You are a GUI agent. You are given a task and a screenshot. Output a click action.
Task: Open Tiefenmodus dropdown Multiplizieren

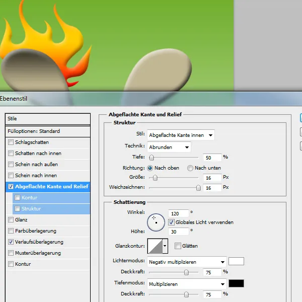(187, 284)
